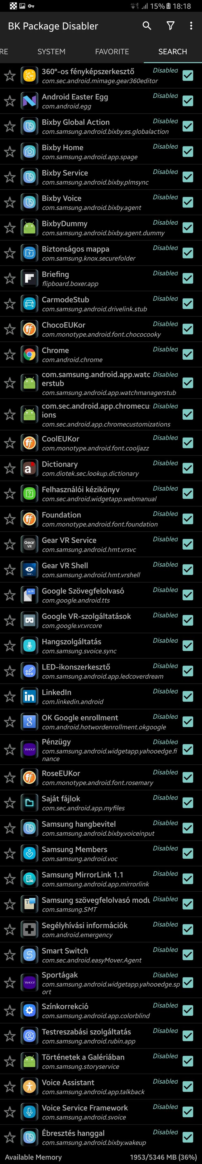Switch to the FAVORITE tab

click(112, 52)
